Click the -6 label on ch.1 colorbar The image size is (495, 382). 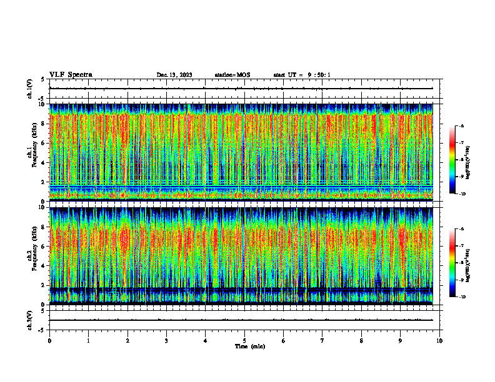tap(461, 126)
